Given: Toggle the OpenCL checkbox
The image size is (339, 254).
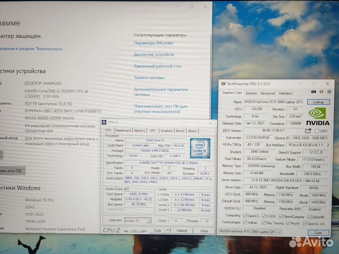Looking at the screenshot, I should [245, 216].
